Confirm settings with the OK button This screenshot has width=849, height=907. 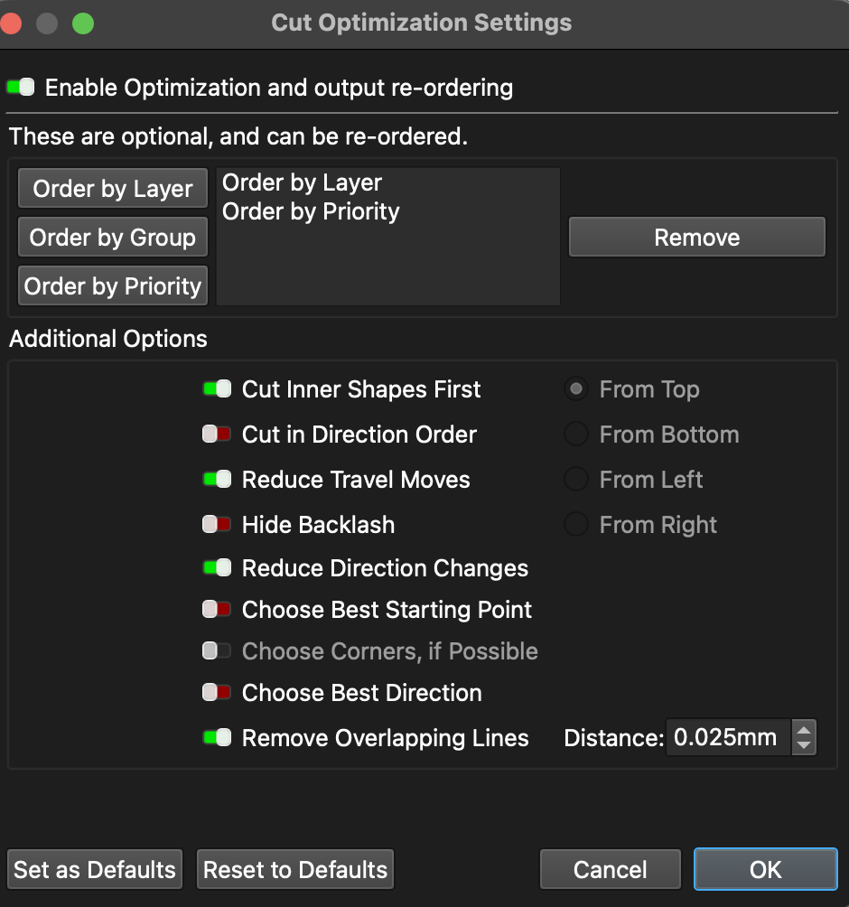click(x=765, y=870)
